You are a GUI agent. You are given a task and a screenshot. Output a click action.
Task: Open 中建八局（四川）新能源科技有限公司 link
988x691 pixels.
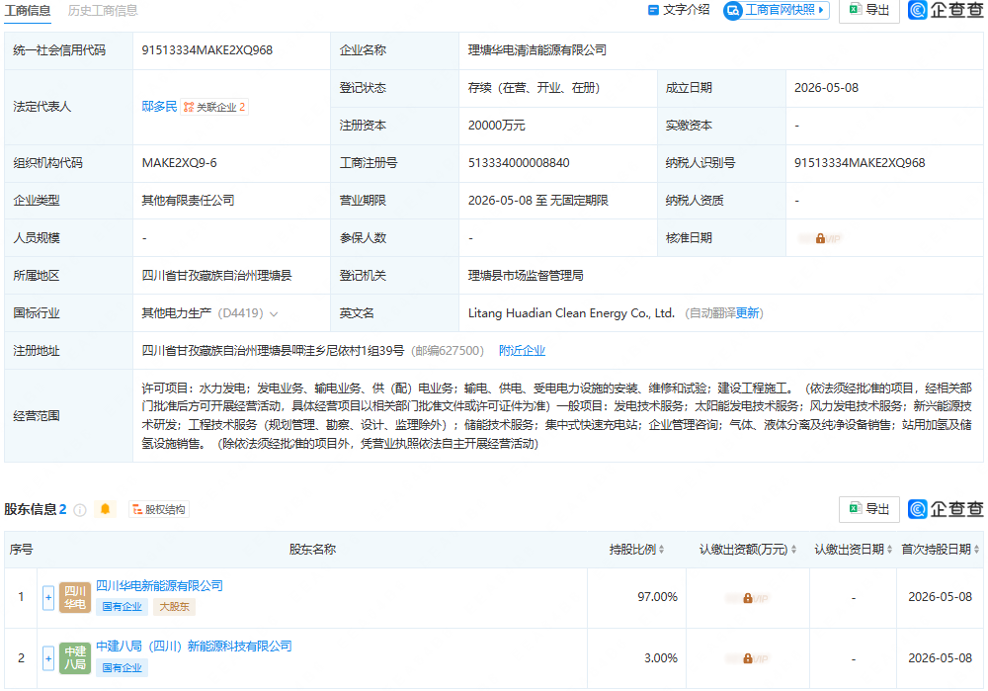point(194,647)
